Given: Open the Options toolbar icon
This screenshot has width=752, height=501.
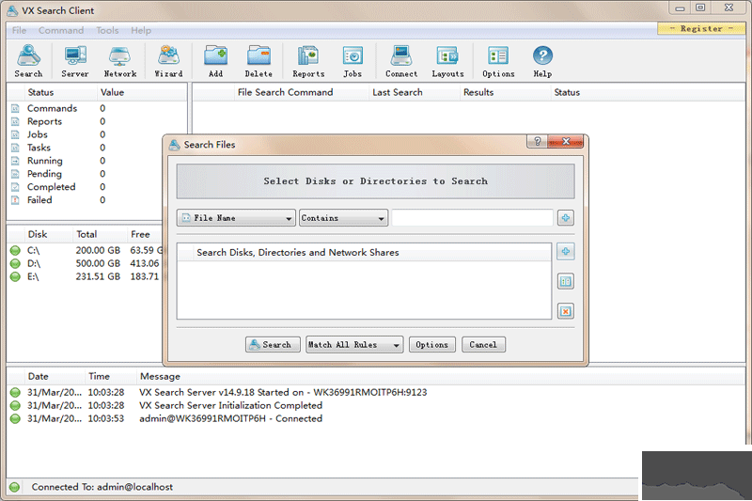Looking at the screenshot, I should (x=498, y=61).
